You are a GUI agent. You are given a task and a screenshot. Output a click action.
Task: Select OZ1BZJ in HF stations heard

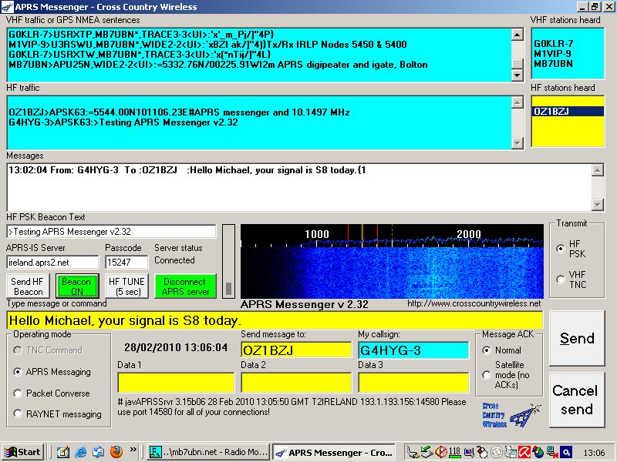click(568, 111)
